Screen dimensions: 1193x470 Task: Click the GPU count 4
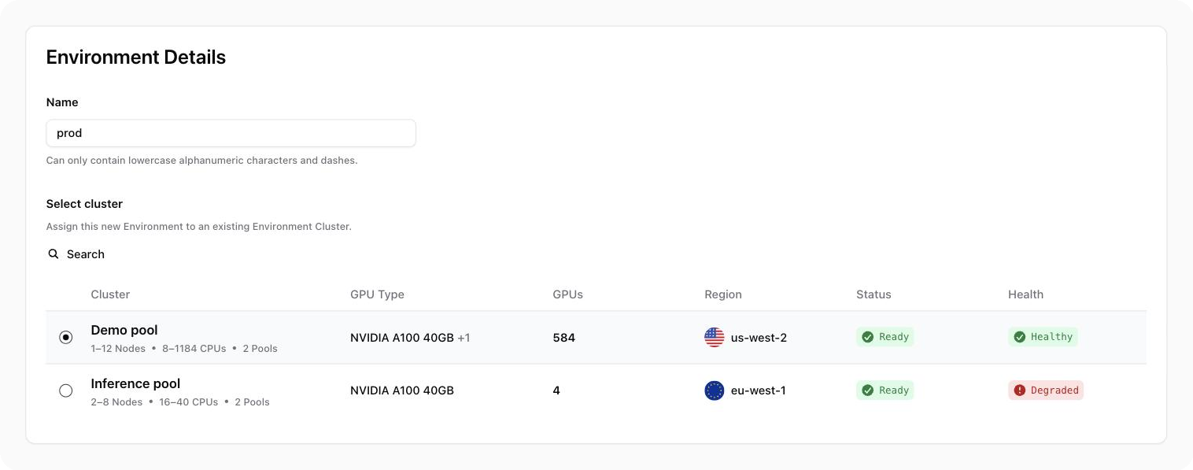[556, 390]
